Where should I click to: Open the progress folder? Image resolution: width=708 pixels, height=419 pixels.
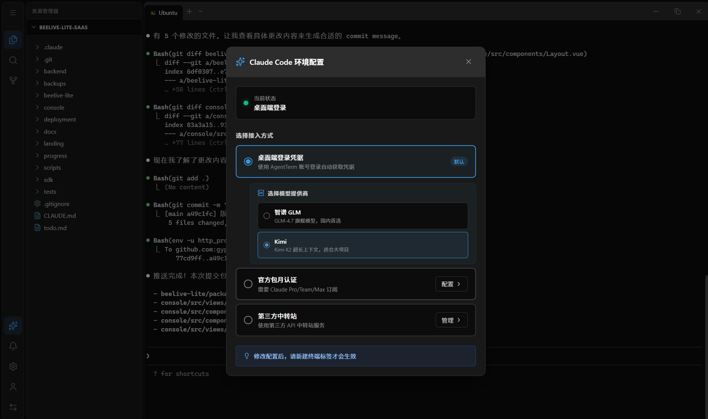tap(84, 156)
